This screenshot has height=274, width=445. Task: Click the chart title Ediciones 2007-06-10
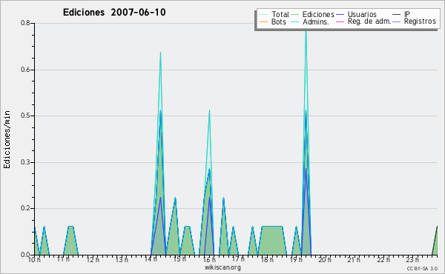click(114, 13)
